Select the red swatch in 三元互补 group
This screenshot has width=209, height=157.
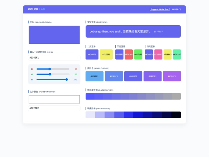(x=128, y=55)
